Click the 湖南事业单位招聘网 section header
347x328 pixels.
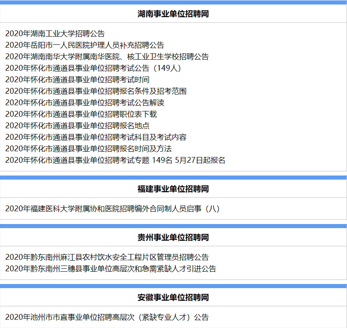[x=173, y=14]
